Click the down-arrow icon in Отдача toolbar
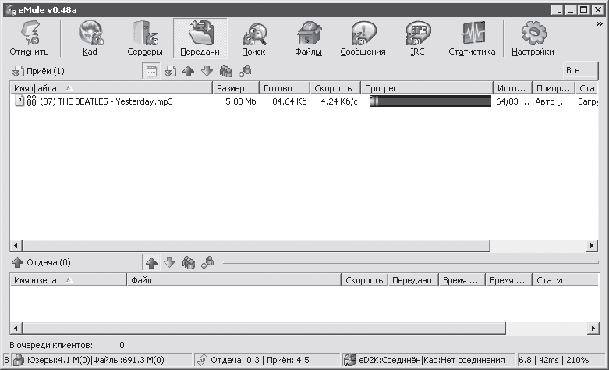The height and width of the screenshot is (370, 609). [170, 263]
